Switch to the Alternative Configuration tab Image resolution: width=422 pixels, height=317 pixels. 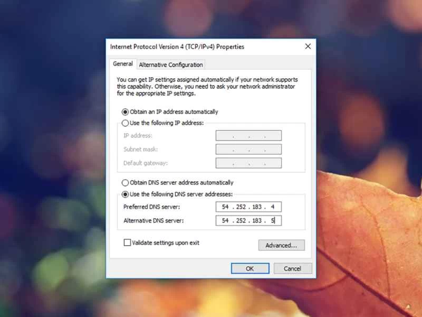click(x=170, y=64)
